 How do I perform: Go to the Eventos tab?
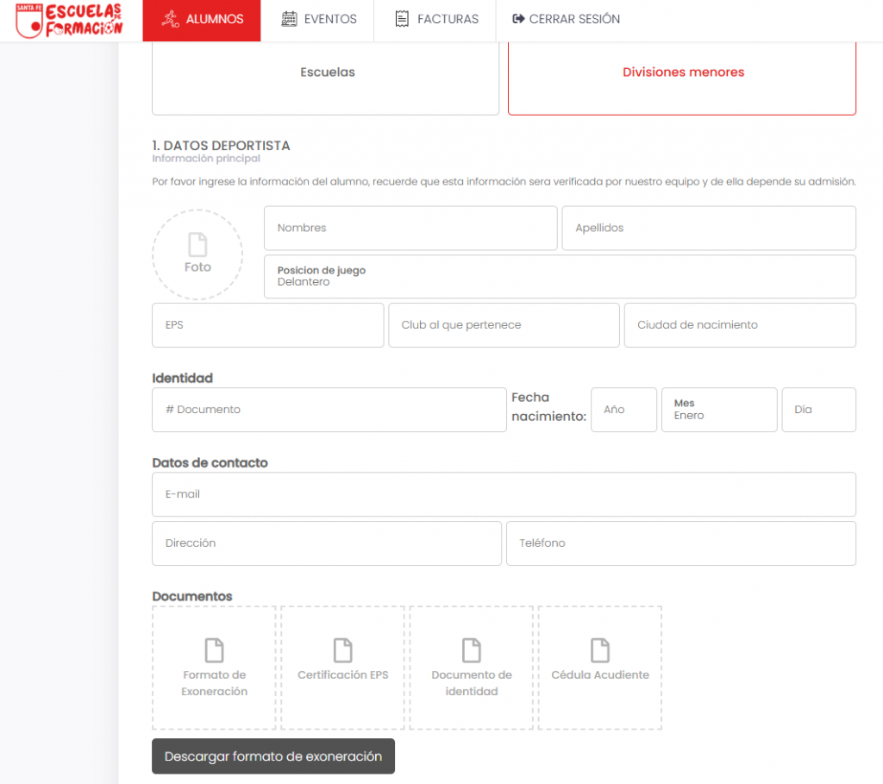tap(318, 19)
